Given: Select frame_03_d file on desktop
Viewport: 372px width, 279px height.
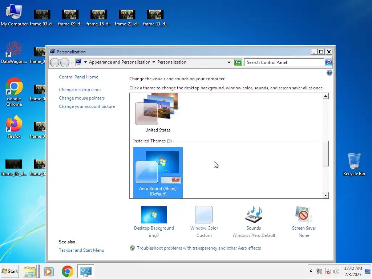Looking at the screenshot, I should [42, 18].
